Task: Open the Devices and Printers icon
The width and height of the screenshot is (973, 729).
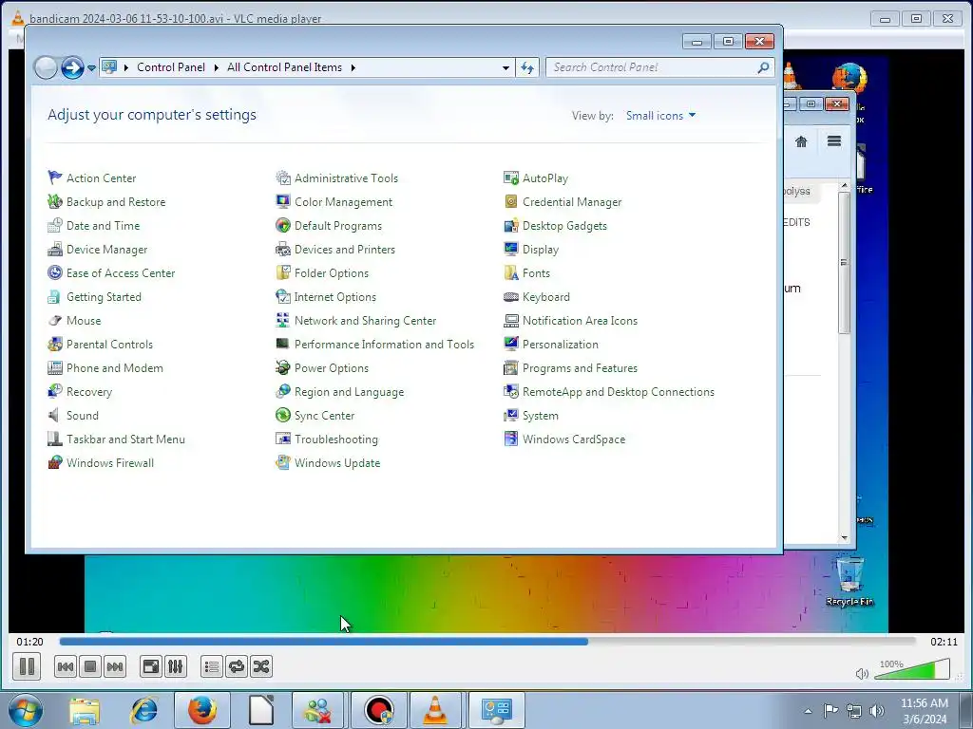Action: [283, 250]
